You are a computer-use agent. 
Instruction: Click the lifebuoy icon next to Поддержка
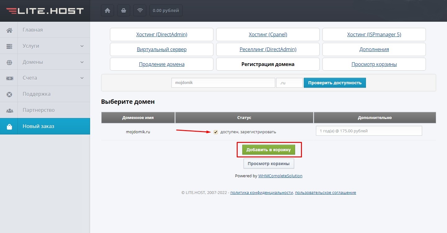(x=9, y=94)
